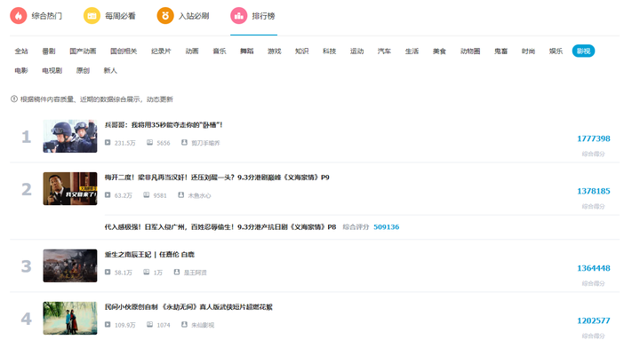Click the rank 4 video thumbnail
This screenshot has height=340, width=640.
point(70,318)
